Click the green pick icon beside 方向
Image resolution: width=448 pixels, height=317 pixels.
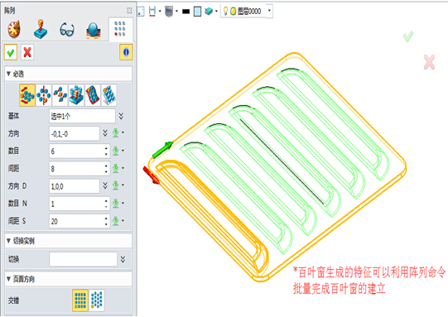point(115,132)
